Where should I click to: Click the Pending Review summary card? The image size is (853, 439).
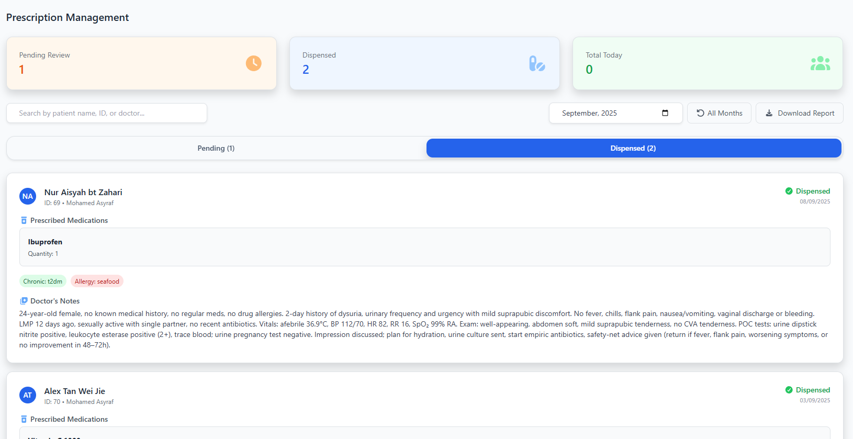(141, 63)
